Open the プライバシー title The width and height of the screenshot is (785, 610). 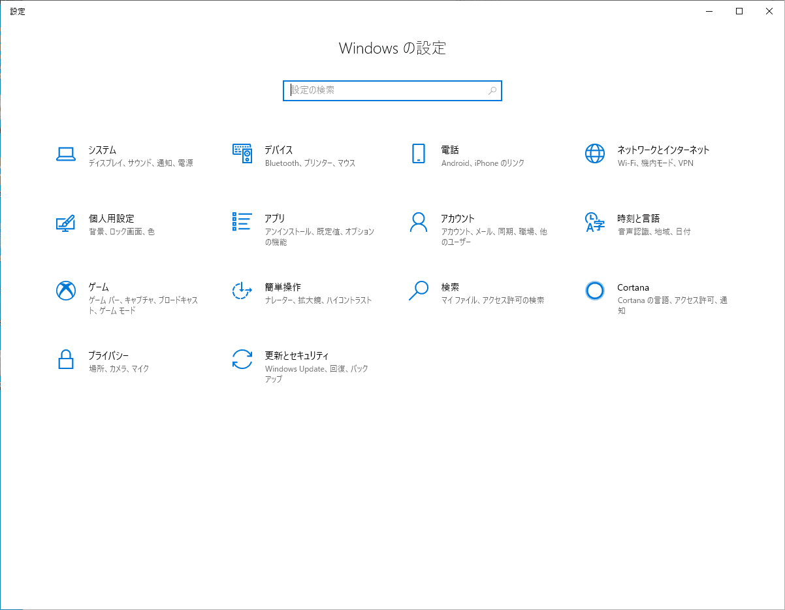pyautogui.click(x=108, y=356)
